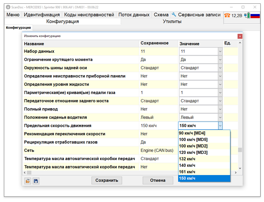Click the horizontal scrollbar left arrow
264x202 pixels.
pos(25,172)
